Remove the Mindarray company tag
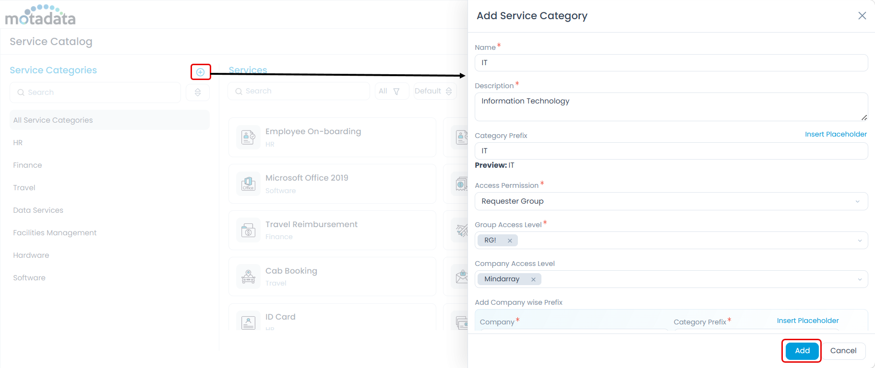Screen dimensions: 875x368 tap(533, 279)
